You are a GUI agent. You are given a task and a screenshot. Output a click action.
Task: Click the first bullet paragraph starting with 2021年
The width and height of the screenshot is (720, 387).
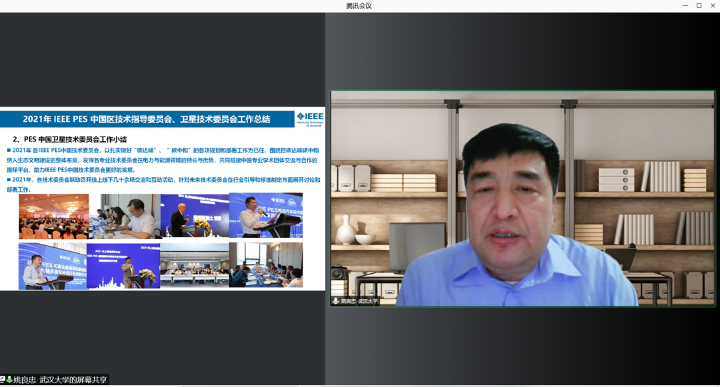click(163, 160)
